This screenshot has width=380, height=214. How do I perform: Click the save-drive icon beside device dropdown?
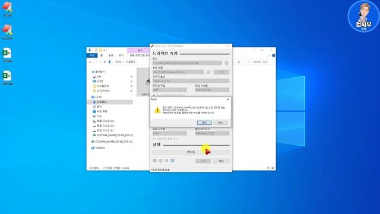point(226,63)
